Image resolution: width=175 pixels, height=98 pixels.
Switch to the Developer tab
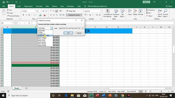[71, 6]
